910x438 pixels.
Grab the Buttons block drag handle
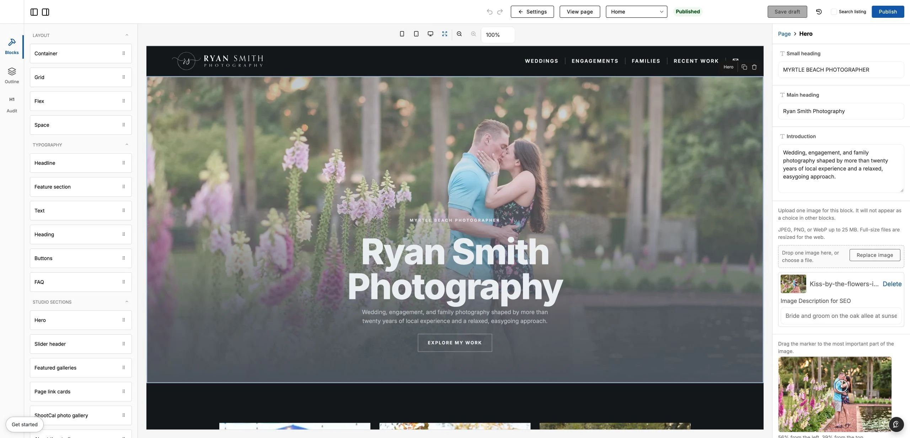[124, 258]
